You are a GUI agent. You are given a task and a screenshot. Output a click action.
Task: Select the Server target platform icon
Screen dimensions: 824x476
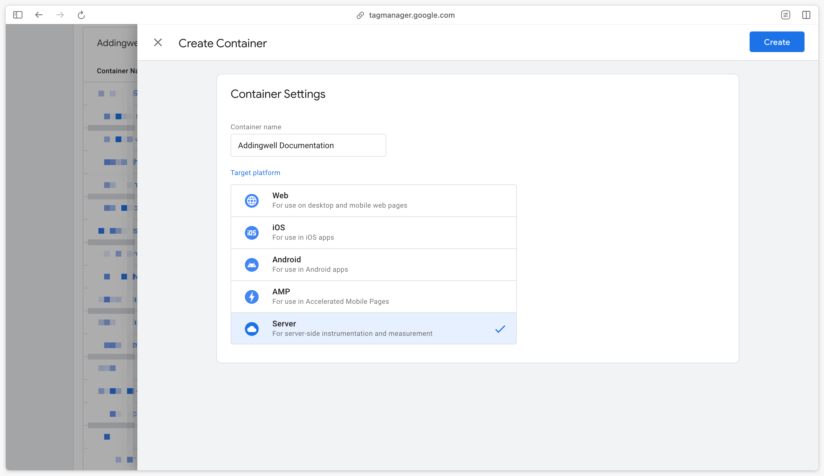(x=252, y=329)
